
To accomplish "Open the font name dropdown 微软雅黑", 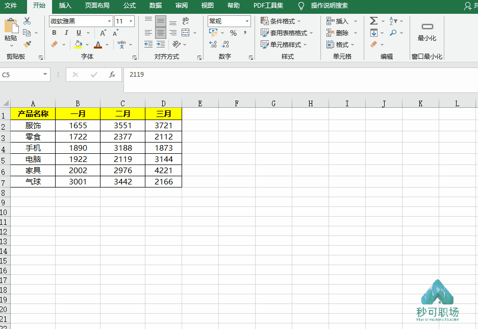I will tap(110, 21).
